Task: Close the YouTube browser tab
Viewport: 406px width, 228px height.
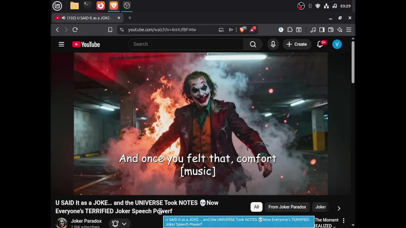Action: [119, 18]
